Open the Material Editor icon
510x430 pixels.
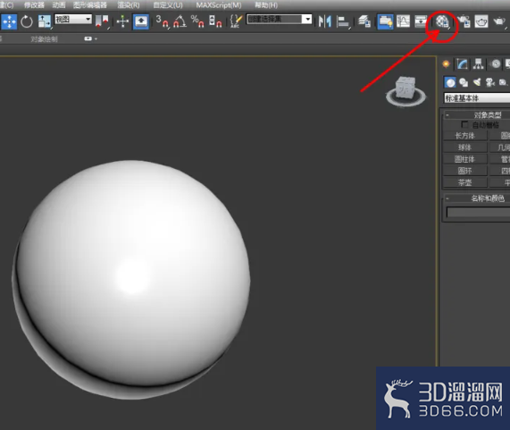coord(442,21)
